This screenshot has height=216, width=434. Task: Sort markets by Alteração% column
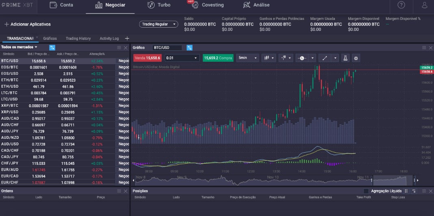pyautogui.click(x=97, y=54)
